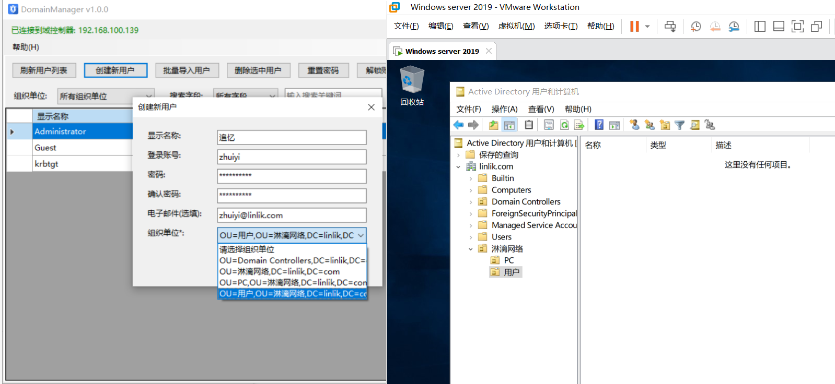Viewport: 835px width, 384px height.
Task: Create a new group in current container
Action: click(x=650, y=125)
